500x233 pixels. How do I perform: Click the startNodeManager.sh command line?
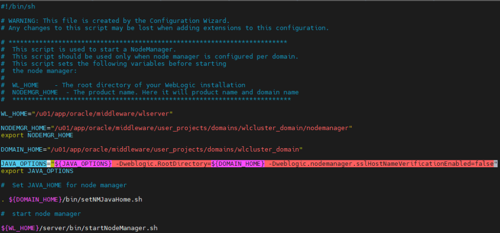79,228
